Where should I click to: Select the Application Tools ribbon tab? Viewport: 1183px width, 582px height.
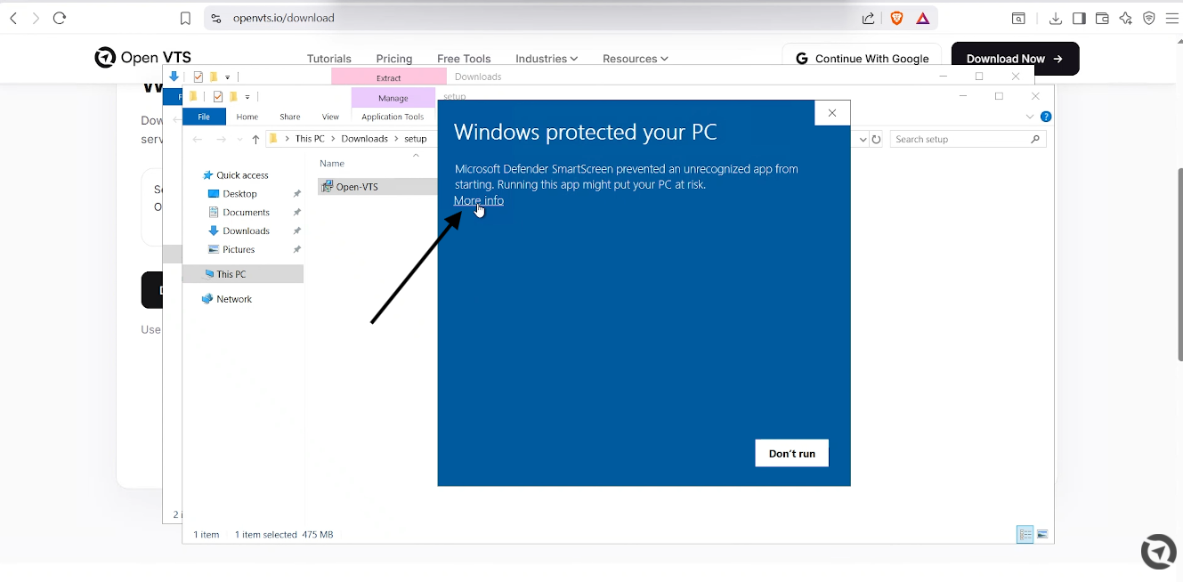(393, 117)
